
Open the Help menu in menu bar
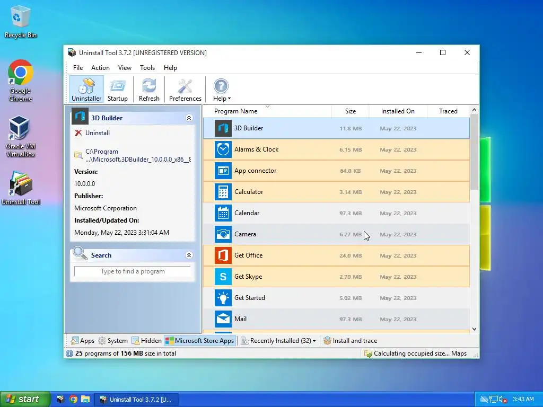coord(170,68)
